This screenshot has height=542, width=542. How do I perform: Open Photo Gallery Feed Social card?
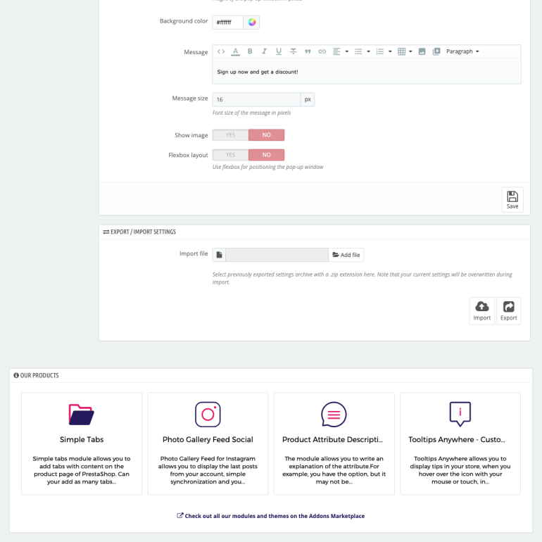[208, 443]
